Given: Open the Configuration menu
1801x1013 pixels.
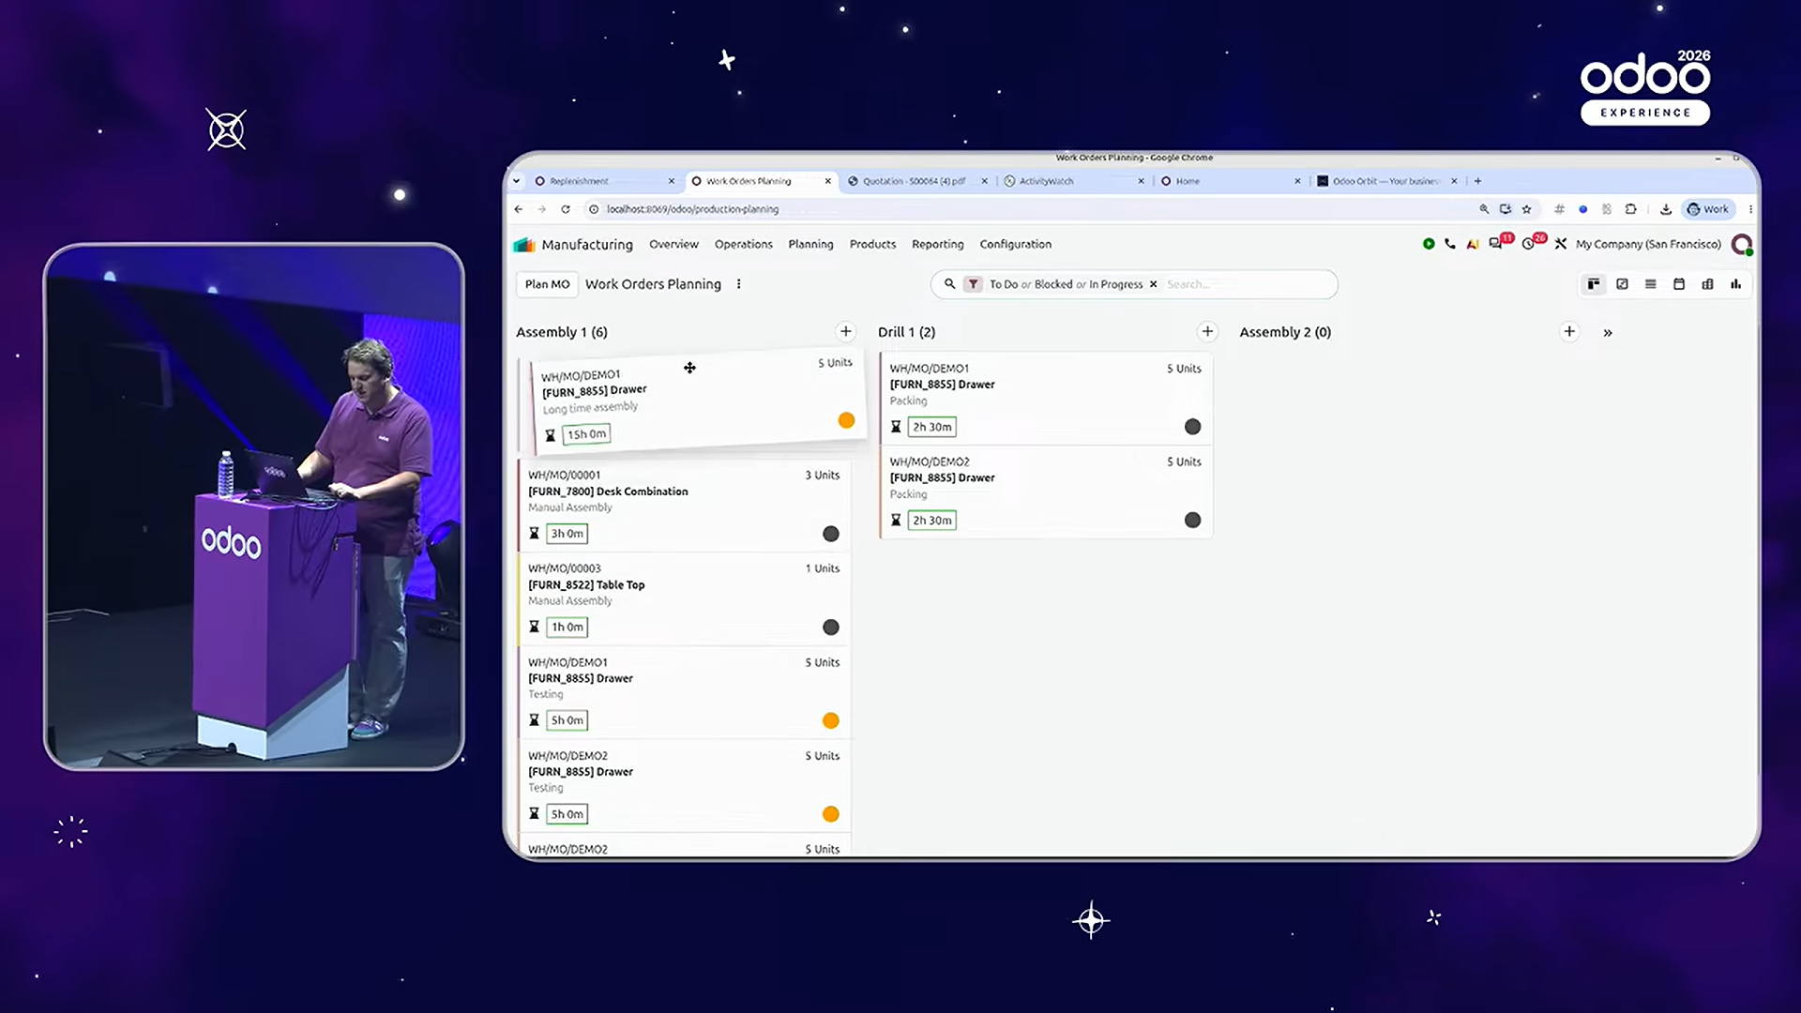Looking at the screenshot, I should tap(1015, 244).
